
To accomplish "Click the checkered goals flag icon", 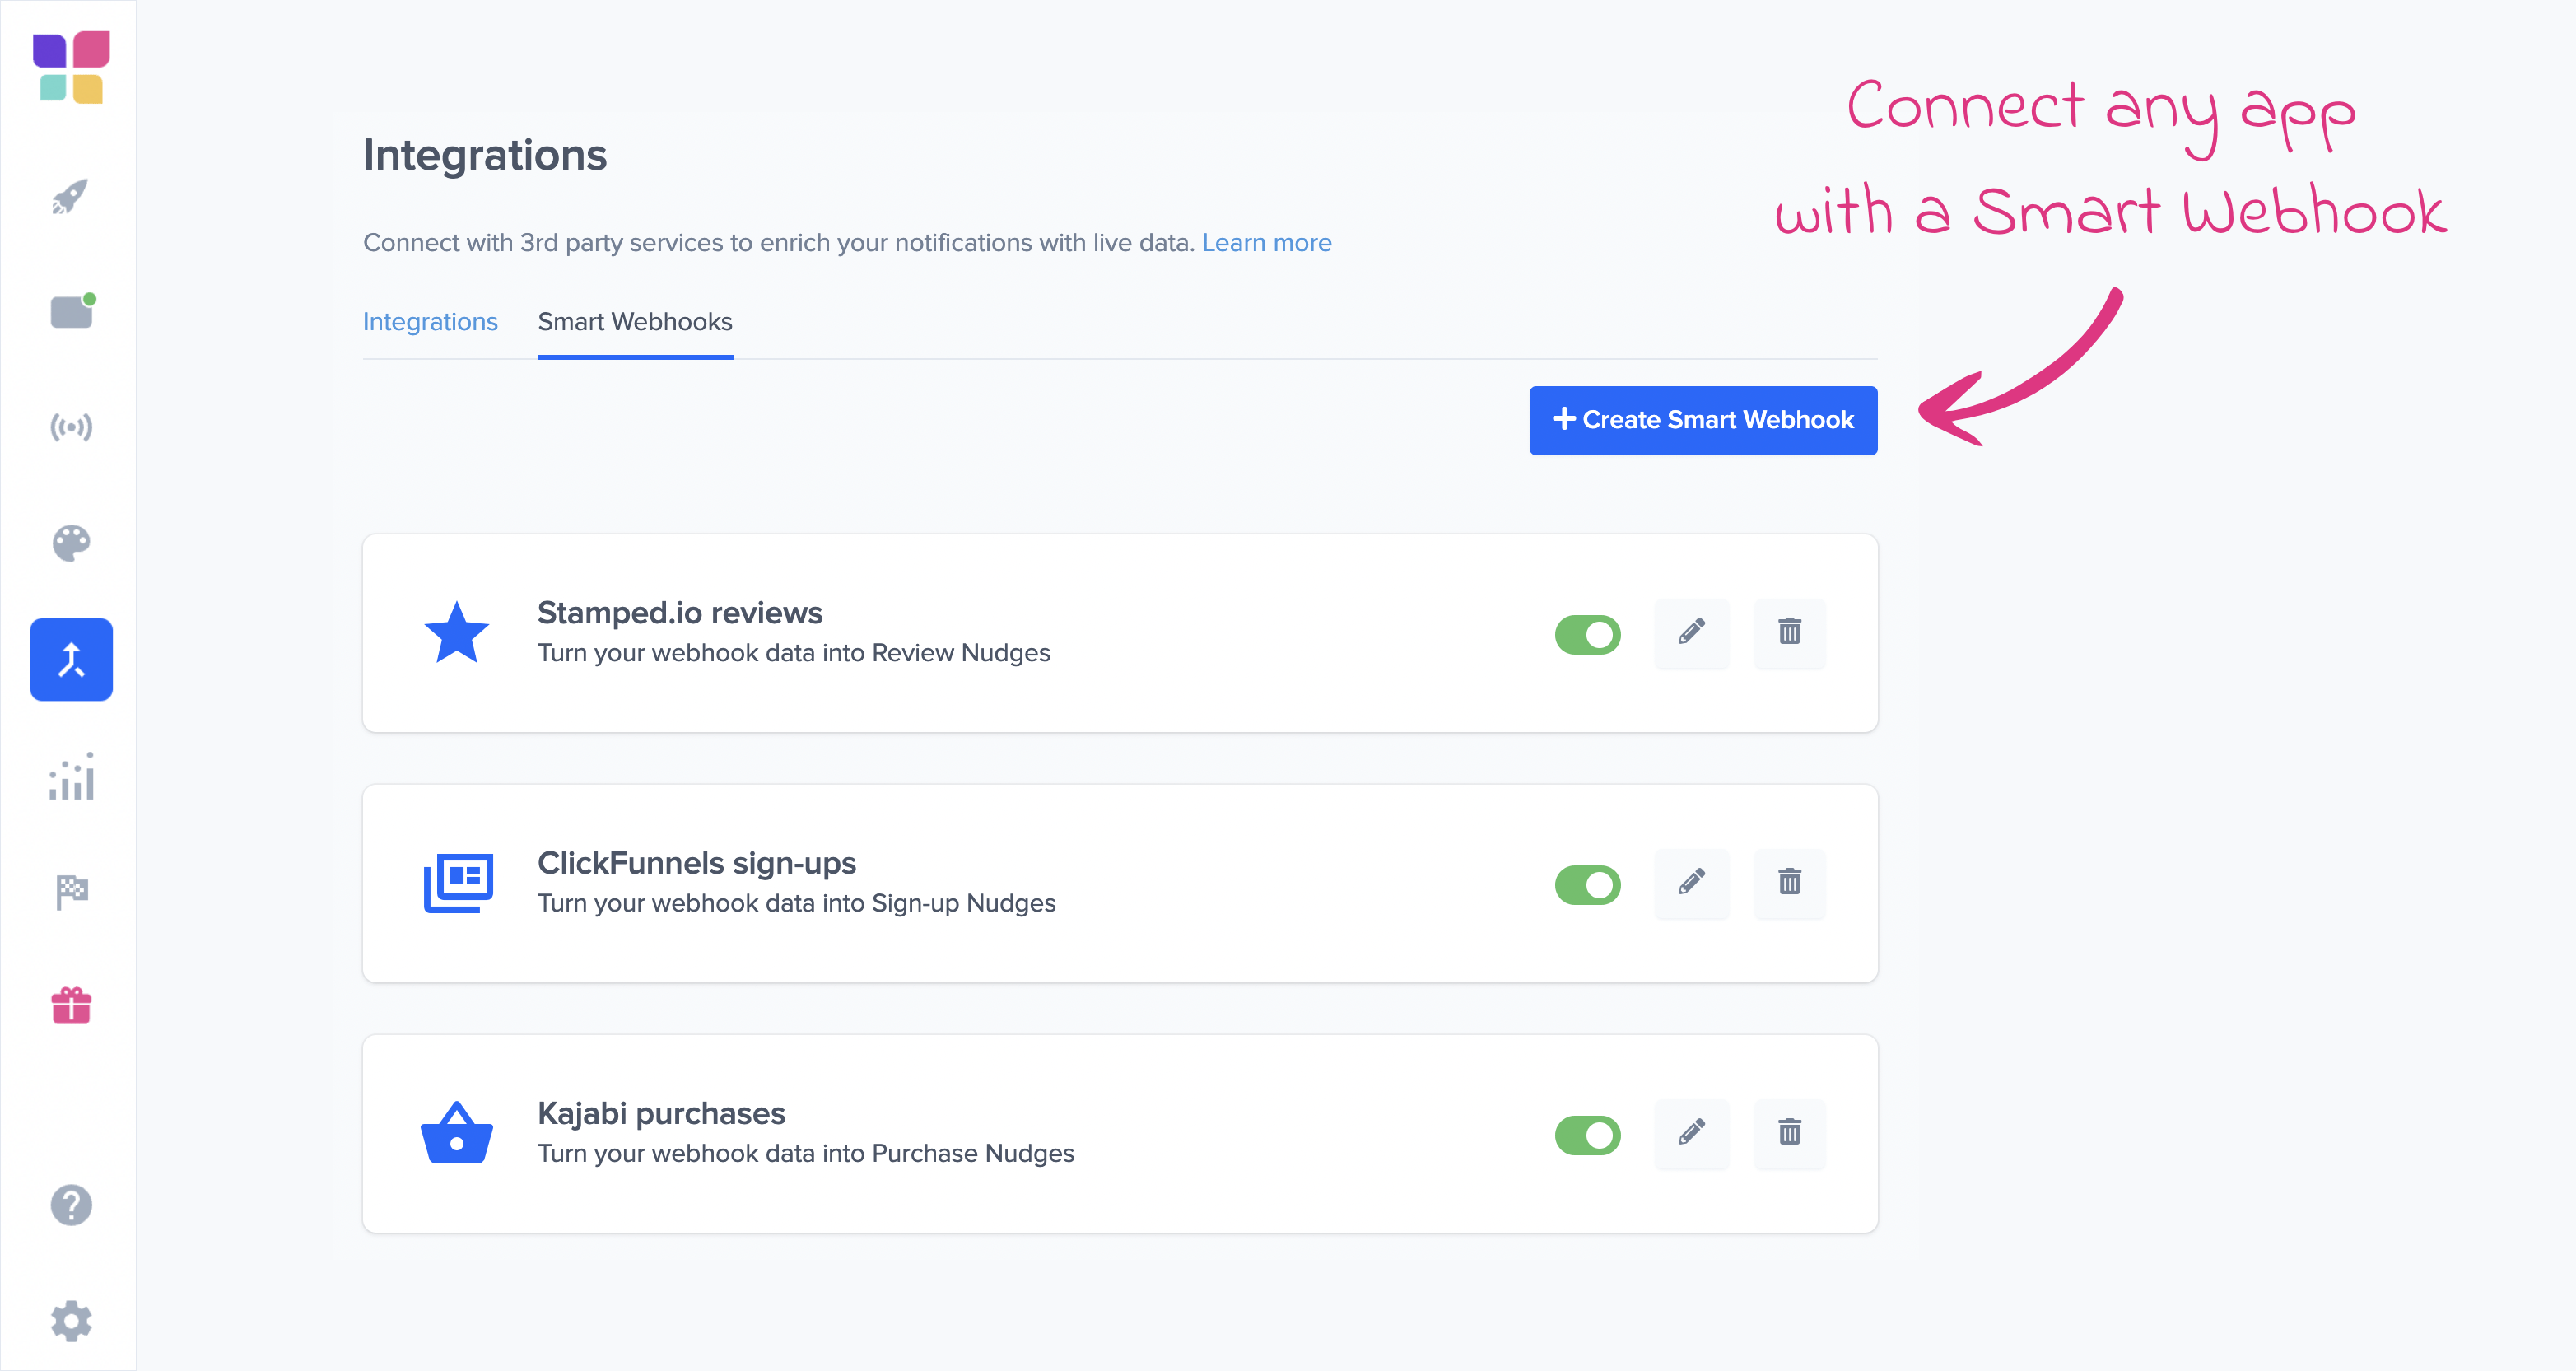I will click(x=71, y=891).
